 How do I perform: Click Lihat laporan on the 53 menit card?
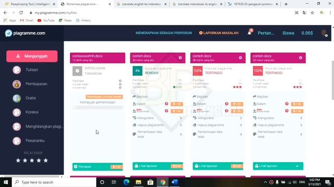(x=278, y=166)
